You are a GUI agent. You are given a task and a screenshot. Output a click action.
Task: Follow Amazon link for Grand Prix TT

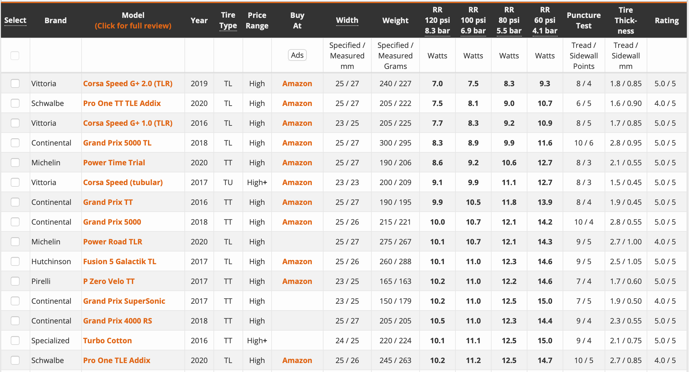click(297, 202)
